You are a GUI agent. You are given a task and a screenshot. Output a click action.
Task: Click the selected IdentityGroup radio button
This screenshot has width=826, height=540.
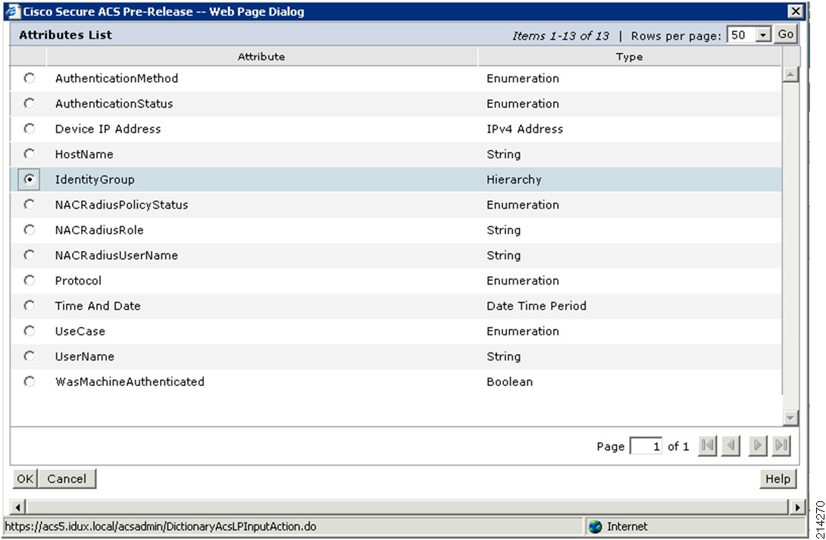coord(29,179)
